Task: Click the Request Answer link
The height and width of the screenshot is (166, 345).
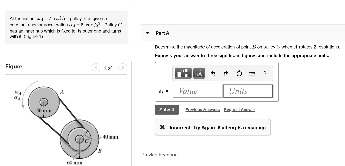Action: pyautogui.click(x=240, y=110)
